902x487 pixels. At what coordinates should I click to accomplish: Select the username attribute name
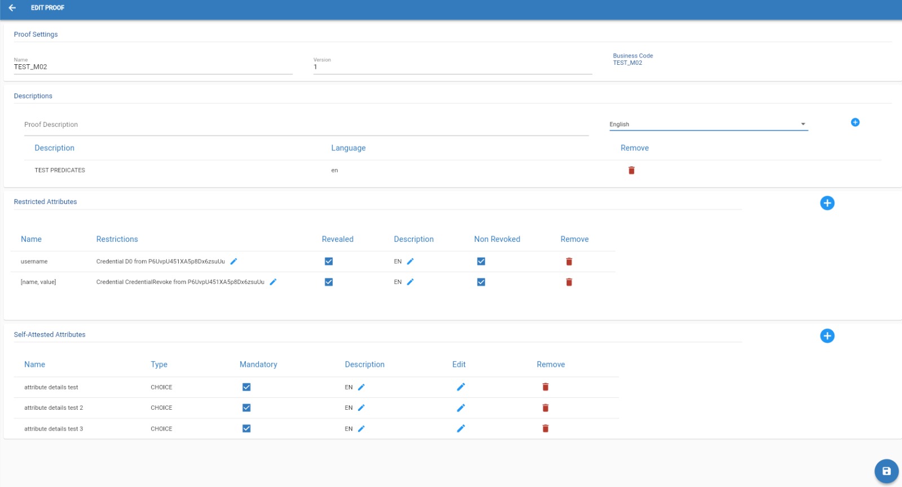click(34, 262)
